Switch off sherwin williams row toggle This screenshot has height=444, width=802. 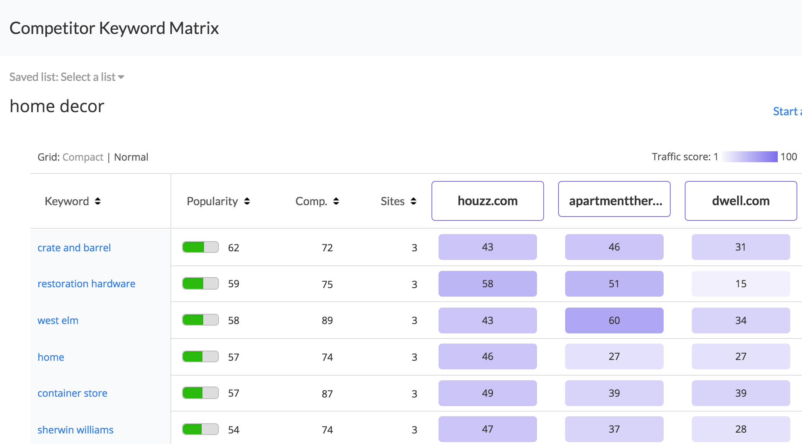pos(200,429)
